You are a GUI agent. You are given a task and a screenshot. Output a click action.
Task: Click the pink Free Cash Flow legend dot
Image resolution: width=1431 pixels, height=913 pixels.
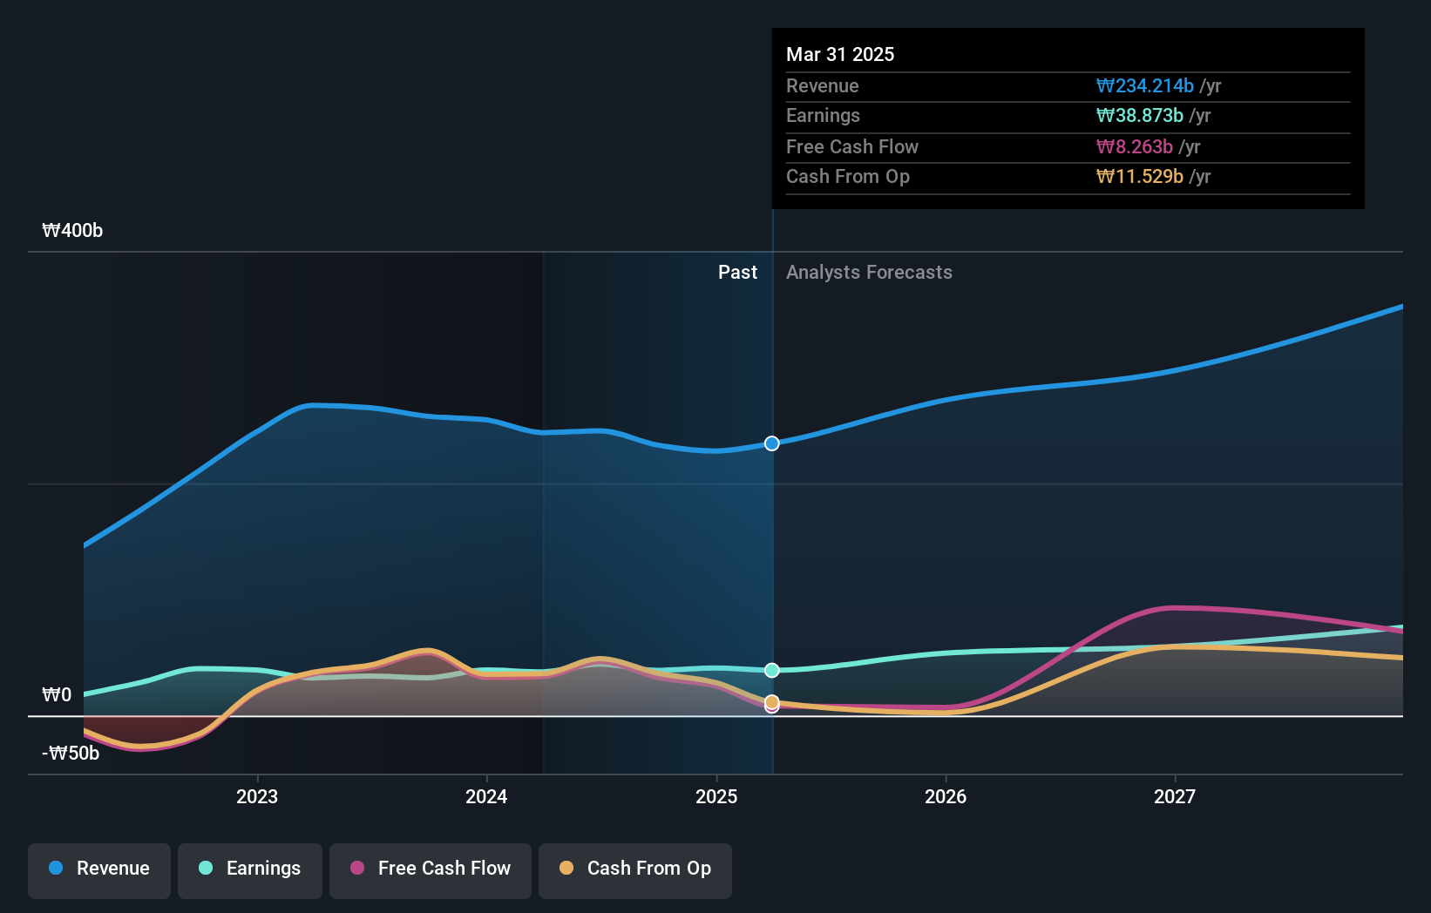[358, 868]
